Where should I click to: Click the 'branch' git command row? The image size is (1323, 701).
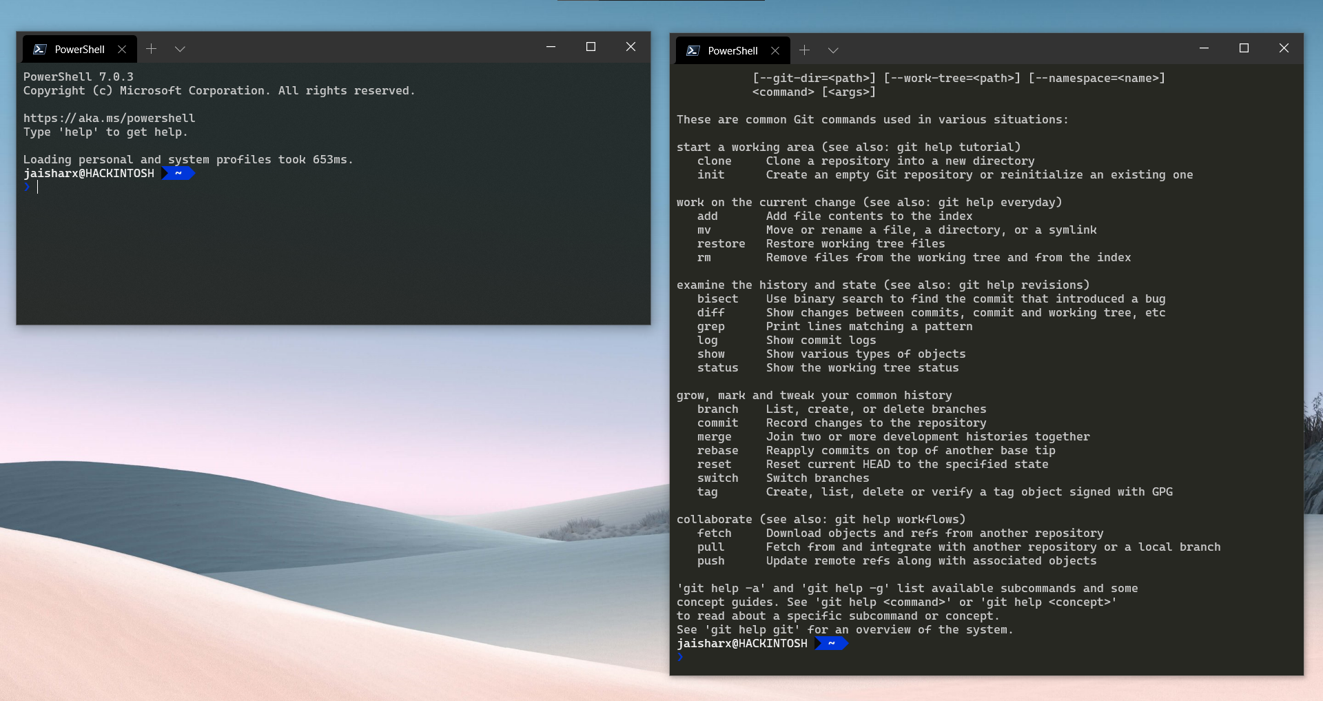pos(842,409)
